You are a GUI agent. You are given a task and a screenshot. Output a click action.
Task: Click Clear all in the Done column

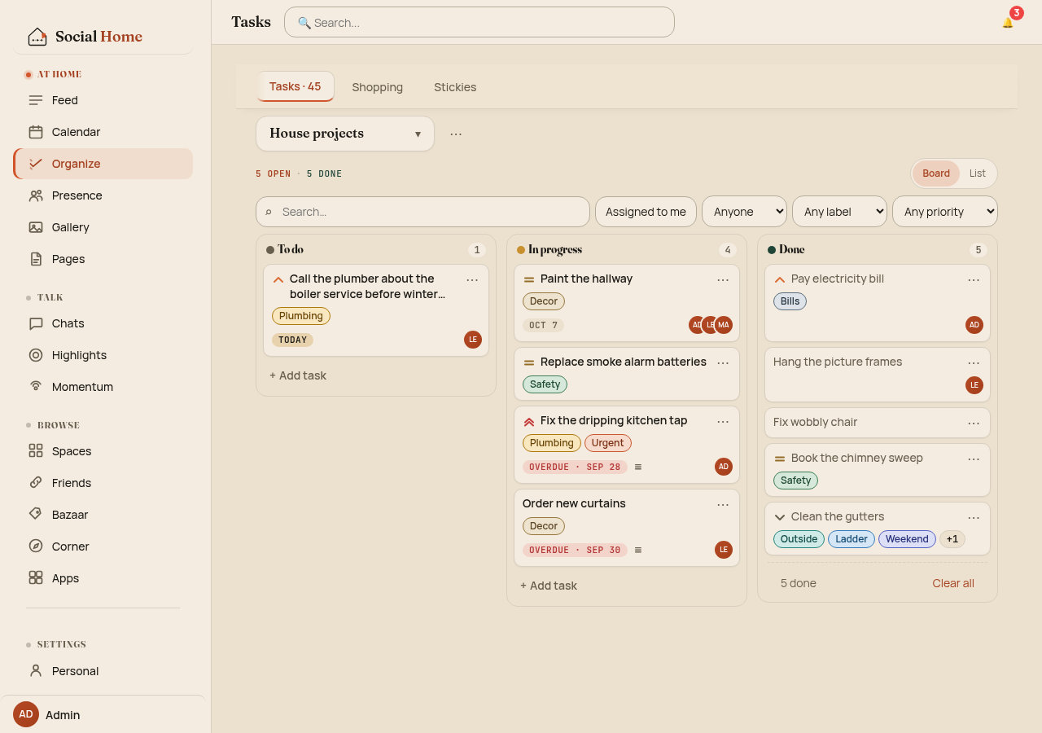(x=953, y=583)
